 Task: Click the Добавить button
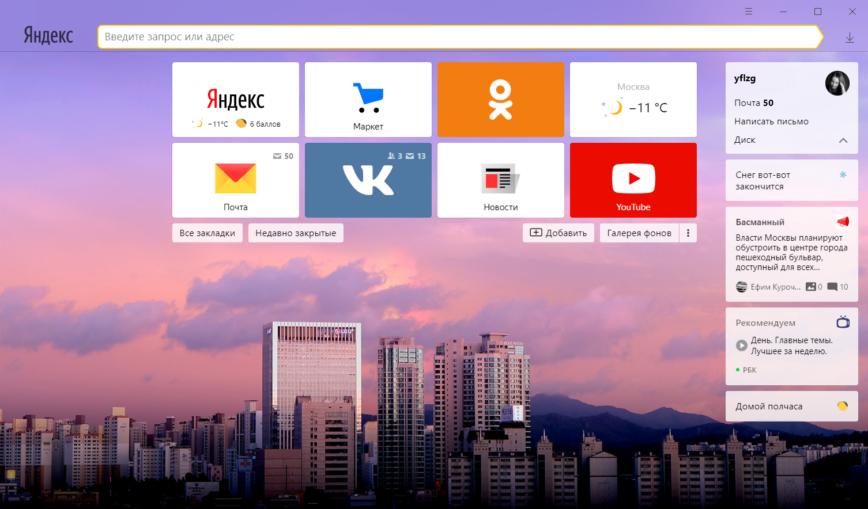tap(558, 233)
